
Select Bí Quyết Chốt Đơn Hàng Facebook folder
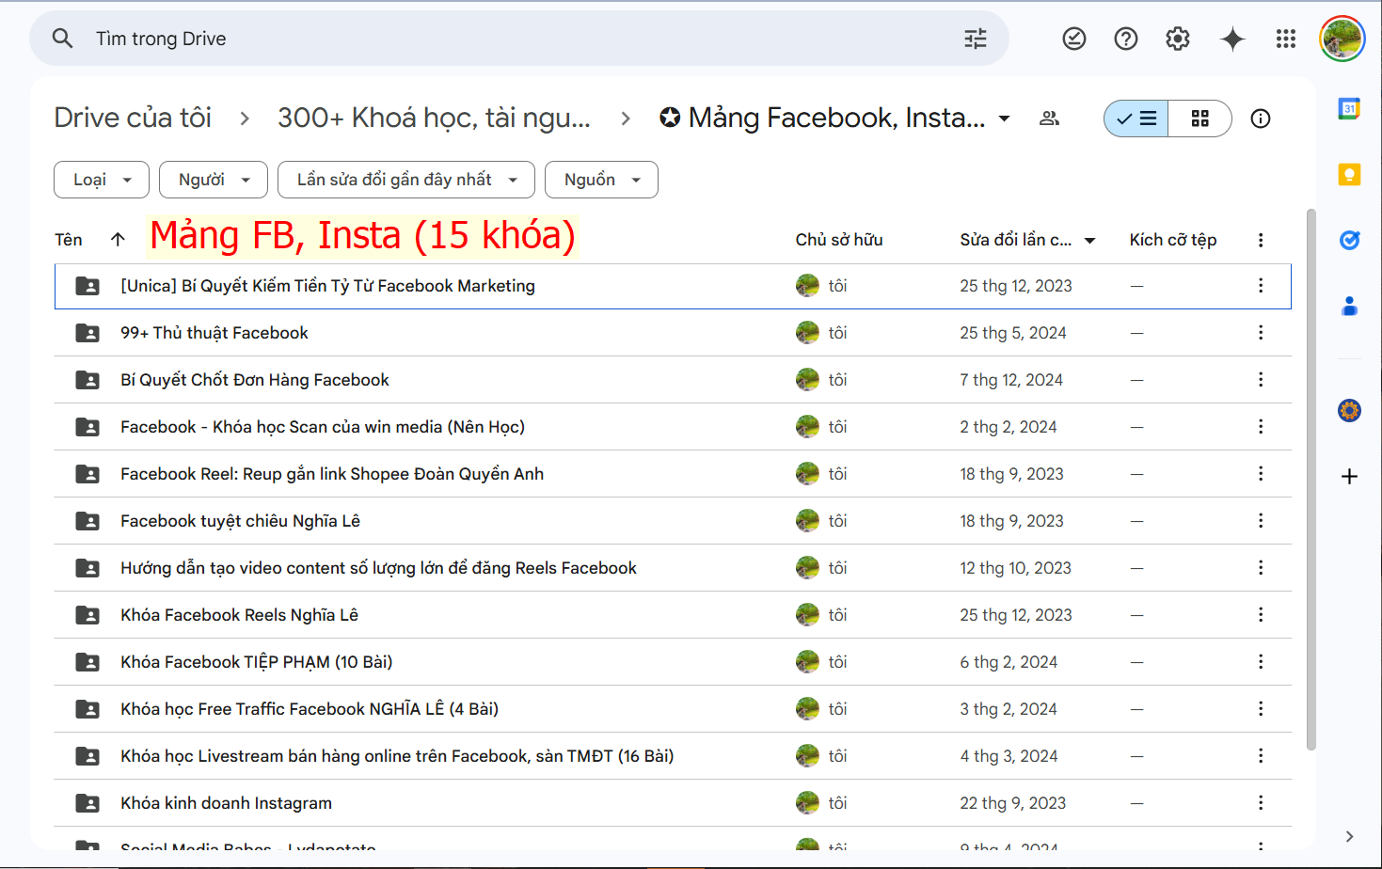click(x=673, y=380)
